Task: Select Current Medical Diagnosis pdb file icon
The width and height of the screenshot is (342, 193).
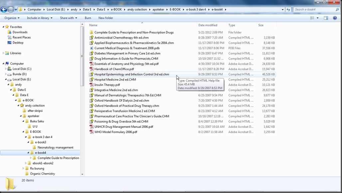Action: click(x=91, y=48)
